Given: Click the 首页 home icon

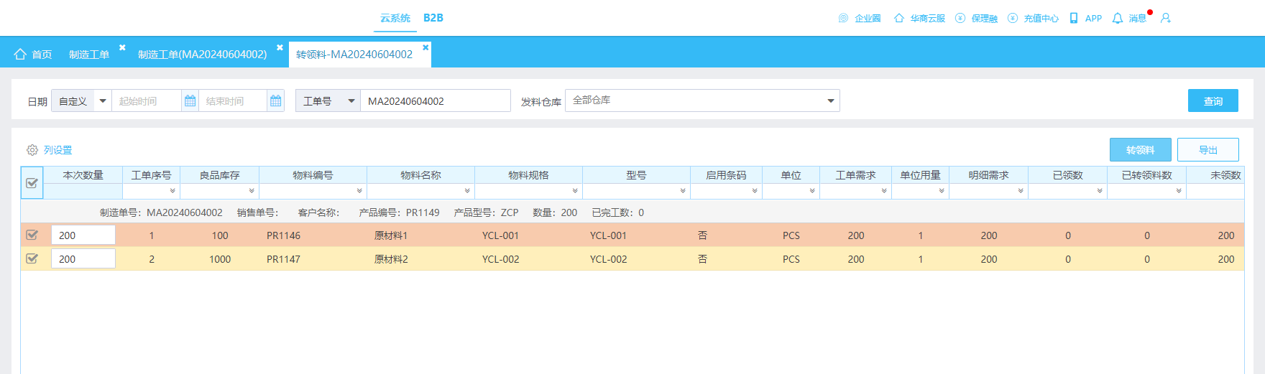Looking at the screenshot, I should pyautogui.click(x=20, y=54).
